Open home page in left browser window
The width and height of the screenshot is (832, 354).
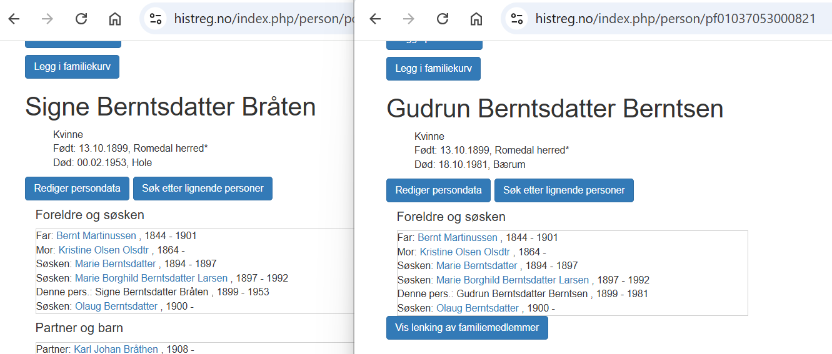click(115, 19)
